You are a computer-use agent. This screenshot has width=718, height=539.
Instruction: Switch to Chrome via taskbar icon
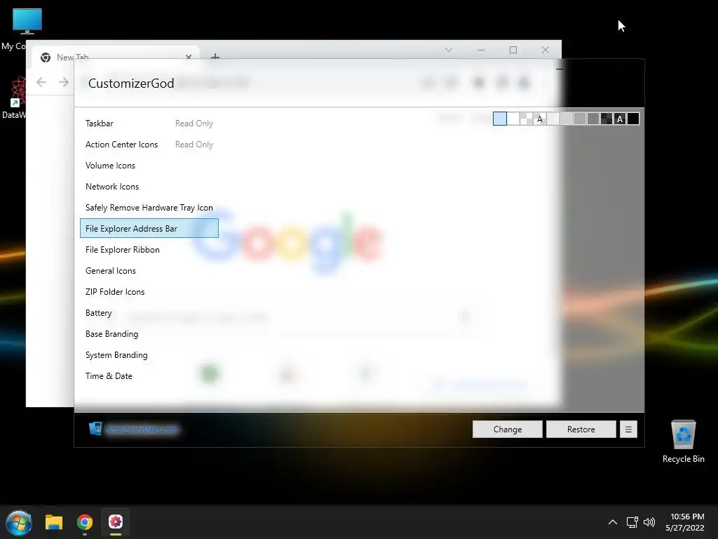(x=85, y=522)
